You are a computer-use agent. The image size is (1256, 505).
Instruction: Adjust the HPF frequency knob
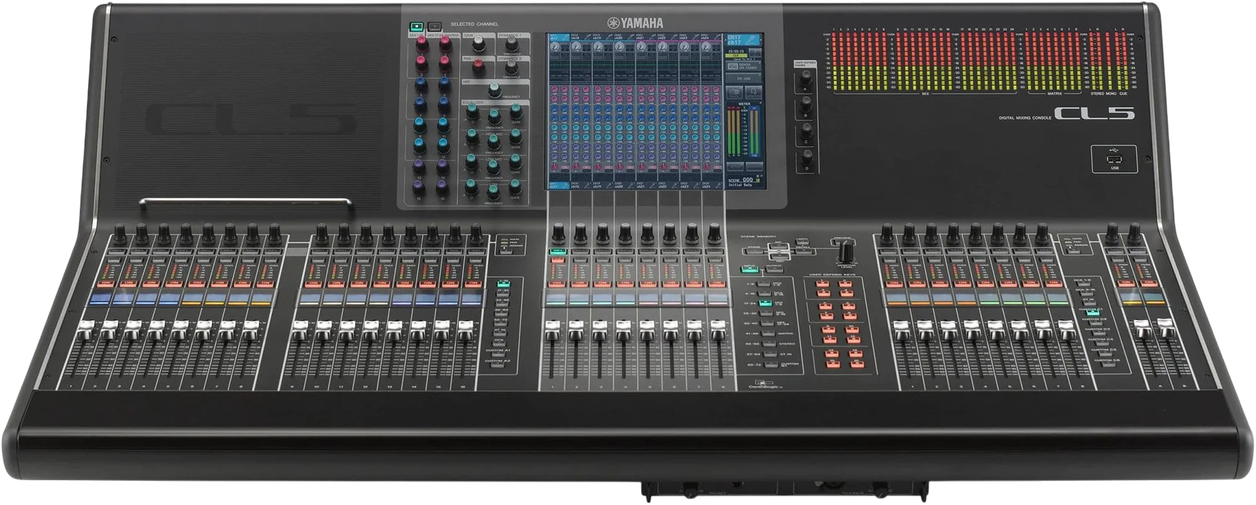[x=494, y=90]
